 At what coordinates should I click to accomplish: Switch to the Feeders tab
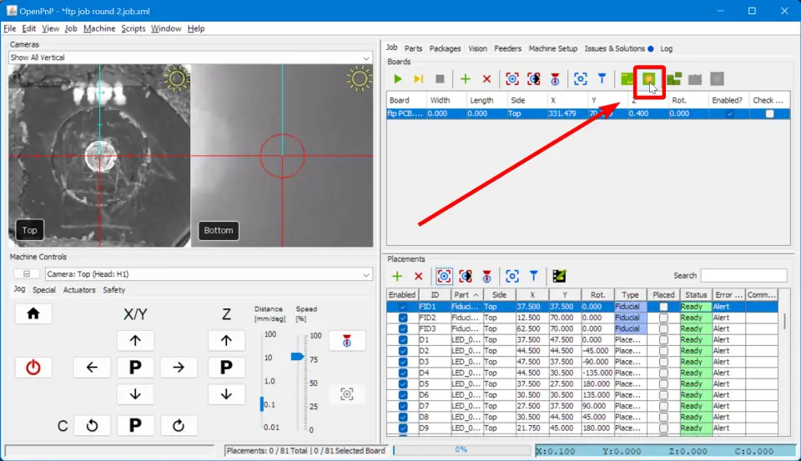coord(508,48)
